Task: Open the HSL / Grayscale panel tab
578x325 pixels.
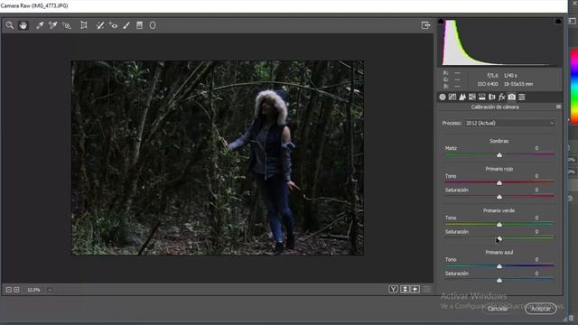Action: coord(472,97)
